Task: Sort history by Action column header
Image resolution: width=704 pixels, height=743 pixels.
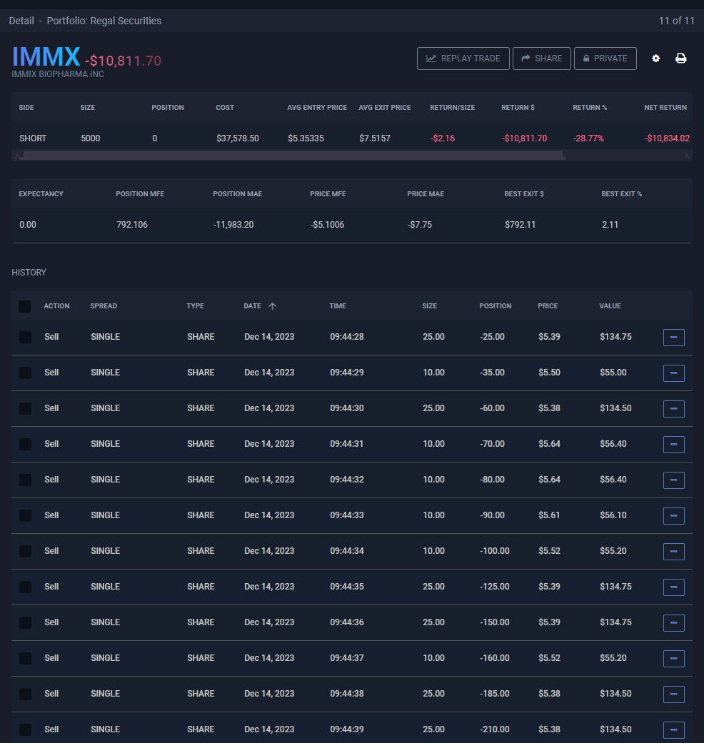Action: pyautogui.click(x=56, y=306)
